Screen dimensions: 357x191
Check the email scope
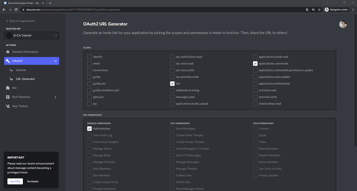89,63
